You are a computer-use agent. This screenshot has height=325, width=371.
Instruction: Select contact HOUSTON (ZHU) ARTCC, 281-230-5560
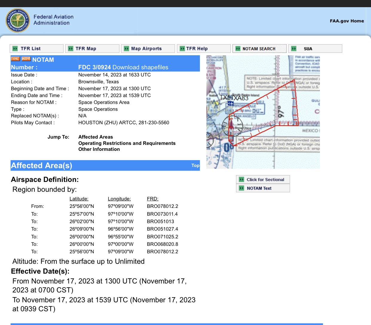tap(124, 122)
